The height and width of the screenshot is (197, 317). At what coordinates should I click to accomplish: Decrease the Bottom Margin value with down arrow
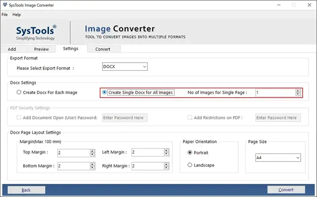tap(92, 168)
